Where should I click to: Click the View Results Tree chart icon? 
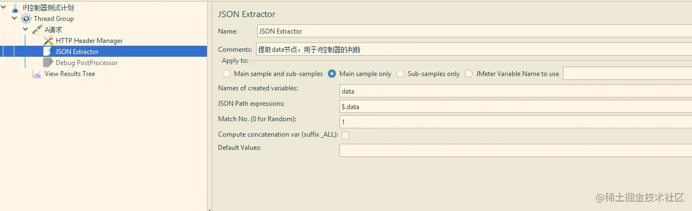[x=37, y=74]
